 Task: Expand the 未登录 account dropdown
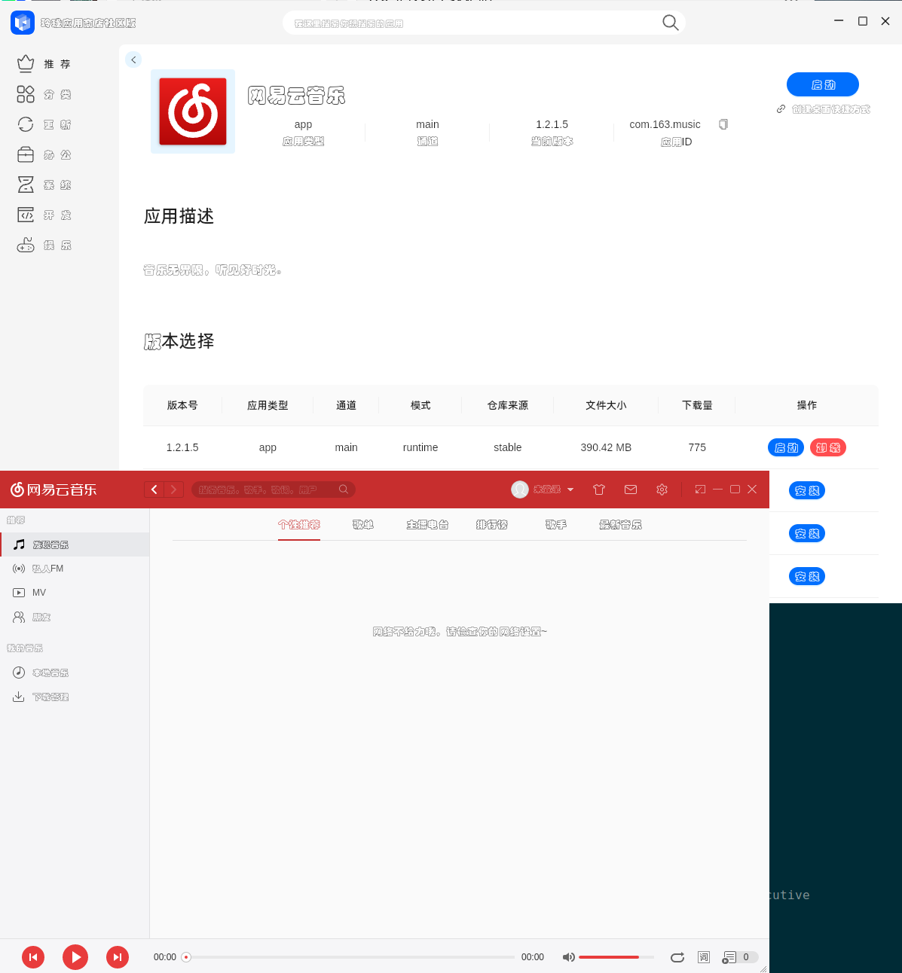[570, 490]
